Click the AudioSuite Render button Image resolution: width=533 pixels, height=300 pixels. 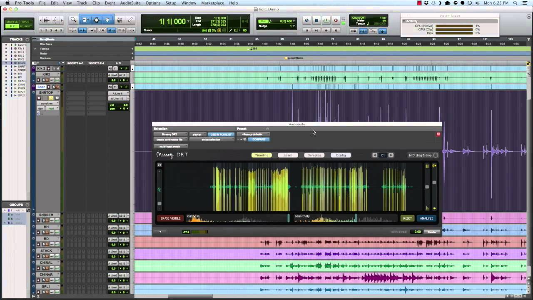click(x=432, y=232)
